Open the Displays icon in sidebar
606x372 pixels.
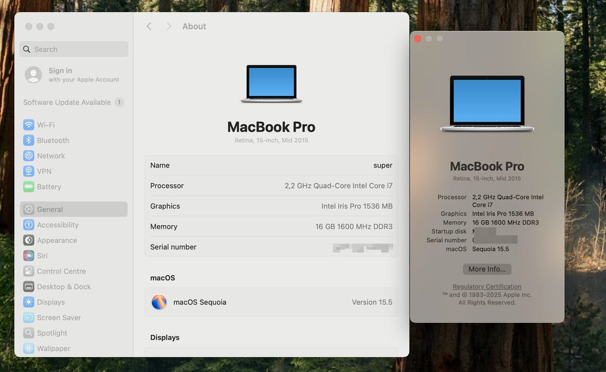28,302
